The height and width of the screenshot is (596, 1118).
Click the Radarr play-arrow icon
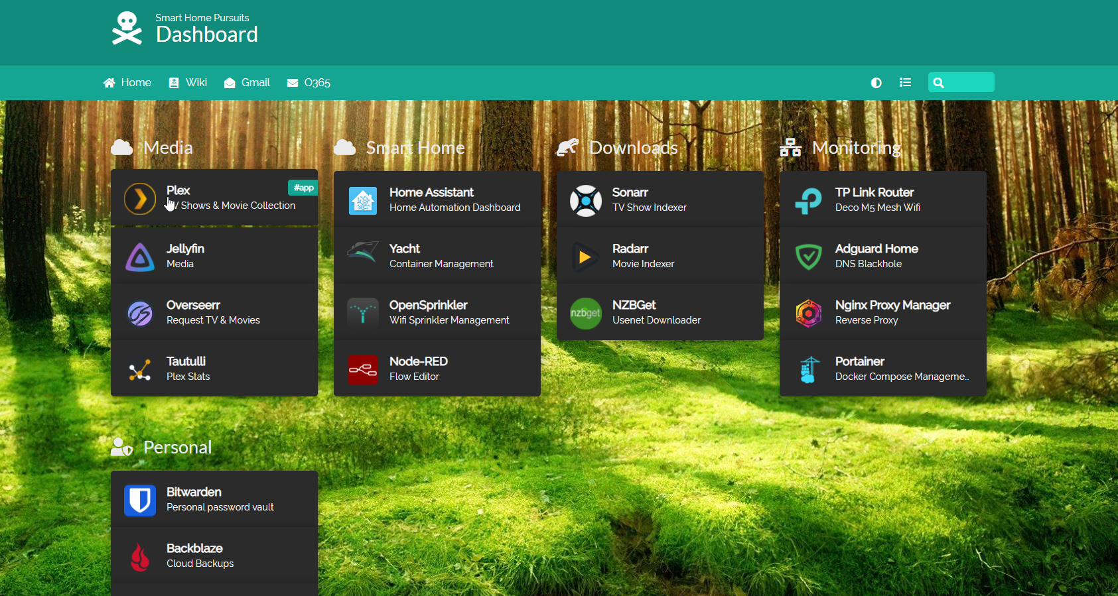tap(586, 257)
